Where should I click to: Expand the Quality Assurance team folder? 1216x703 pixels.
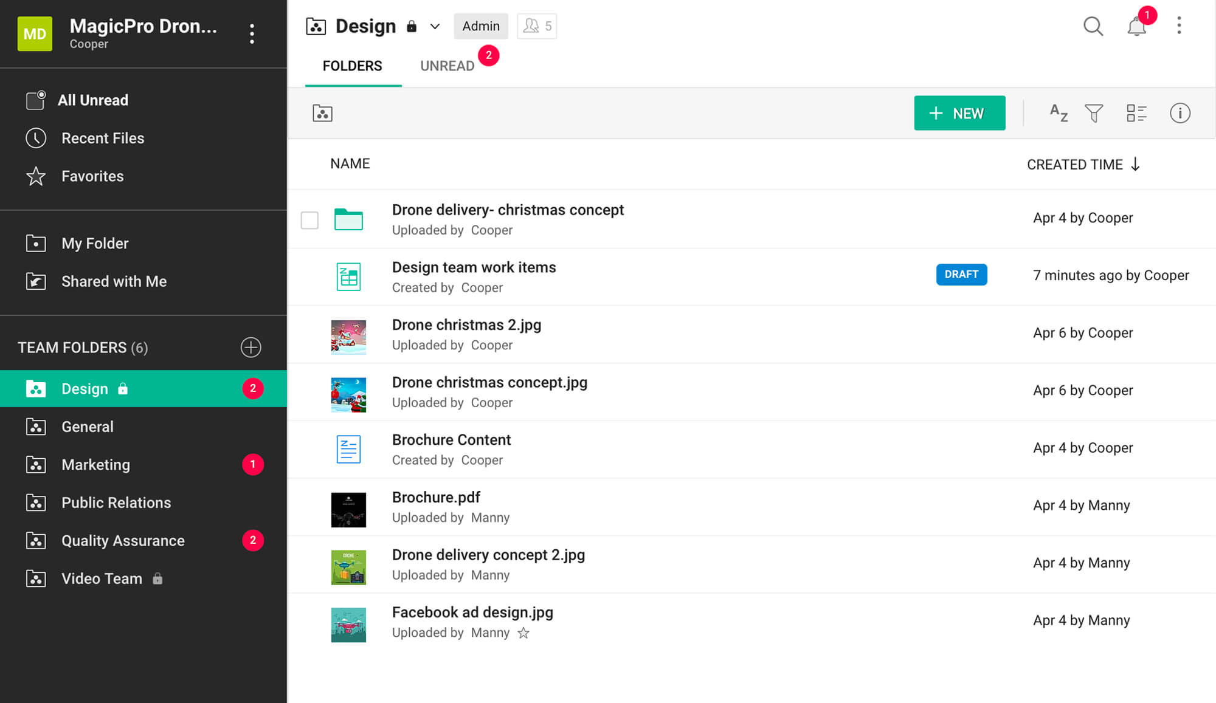122,540
